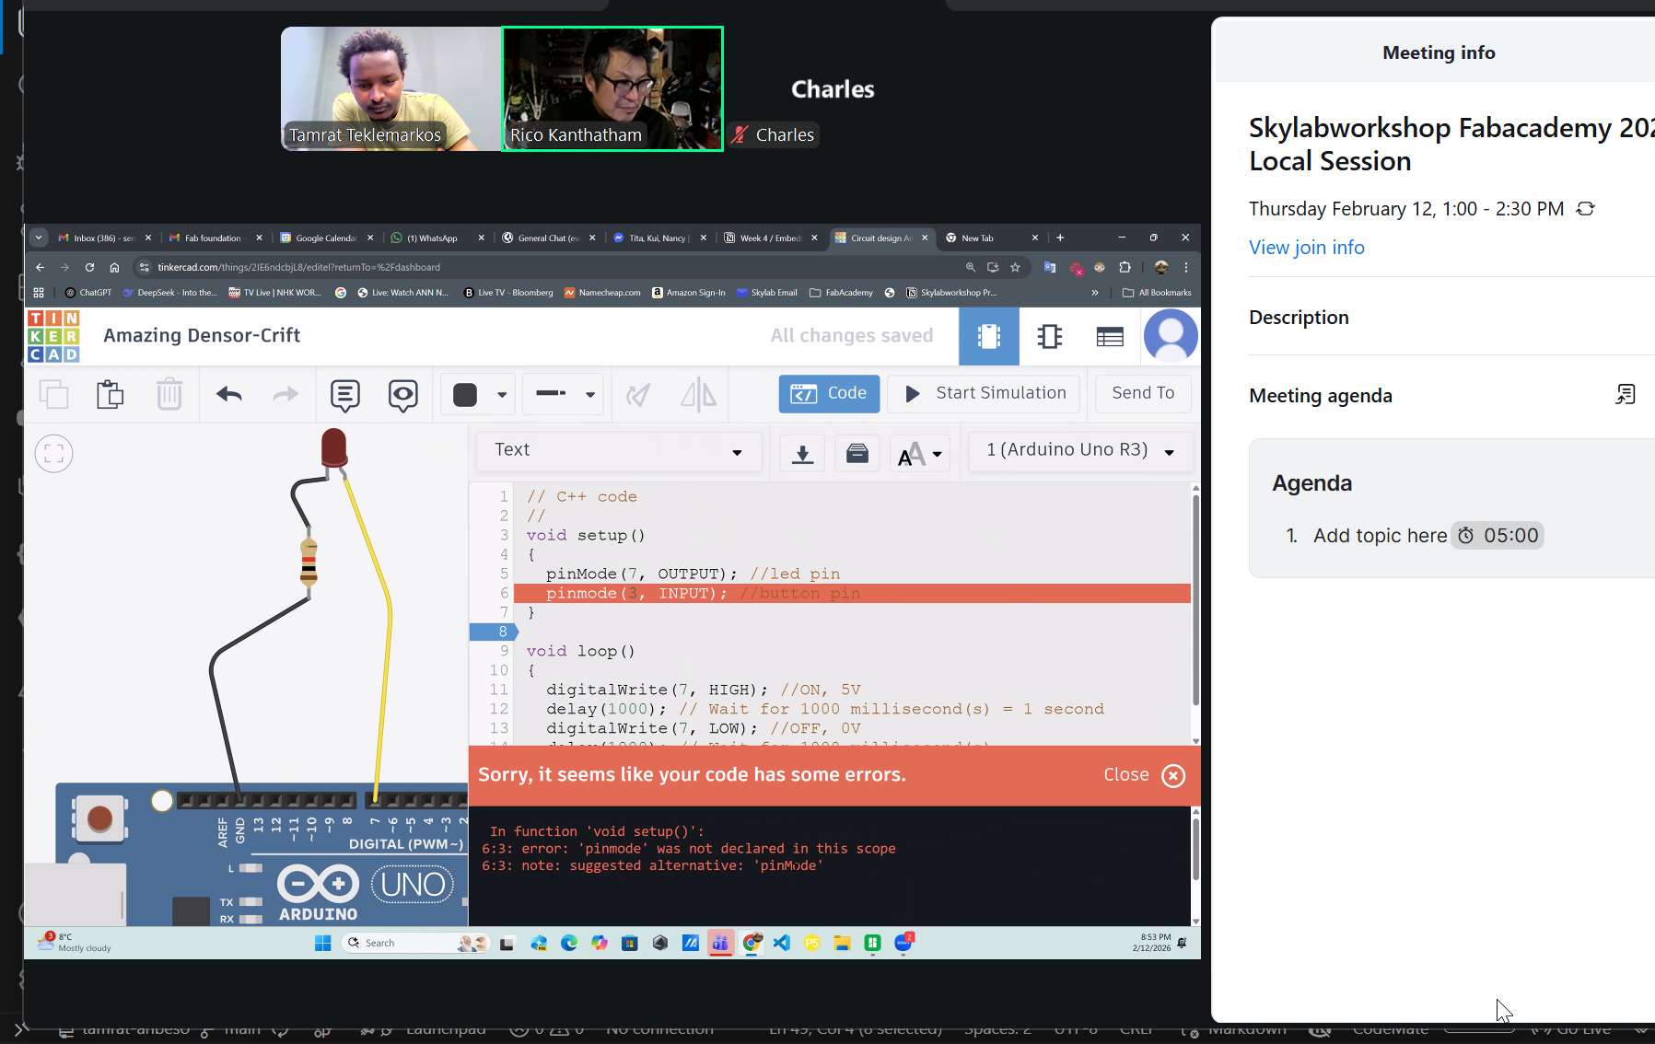Delete selection with the trash icon
This screenshot has width=1655, height=1044.
pyautogui.click(x=169, y=394)
